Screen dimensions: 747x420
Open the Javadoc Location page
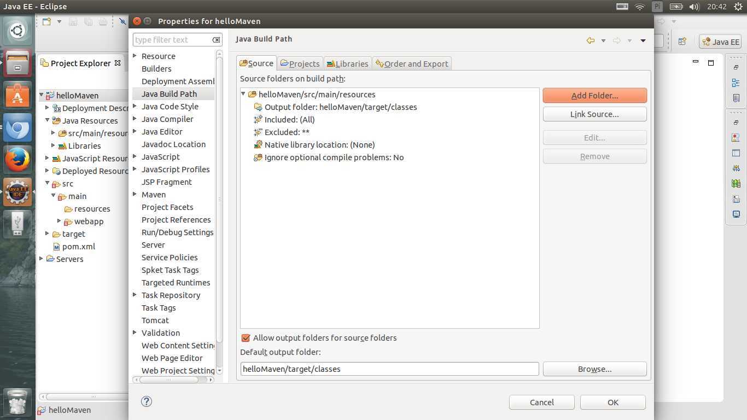173,144
